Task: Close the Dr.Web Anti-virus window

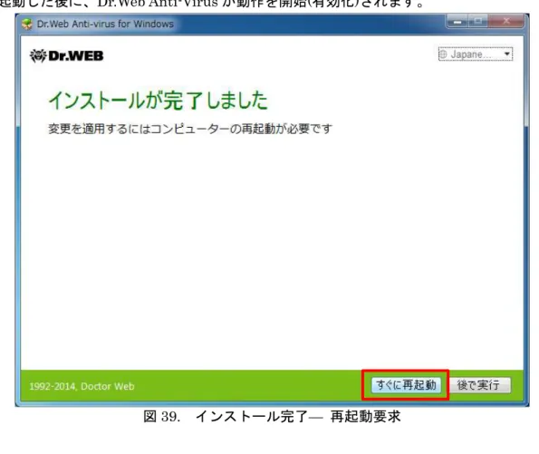Action: [506, 22]
